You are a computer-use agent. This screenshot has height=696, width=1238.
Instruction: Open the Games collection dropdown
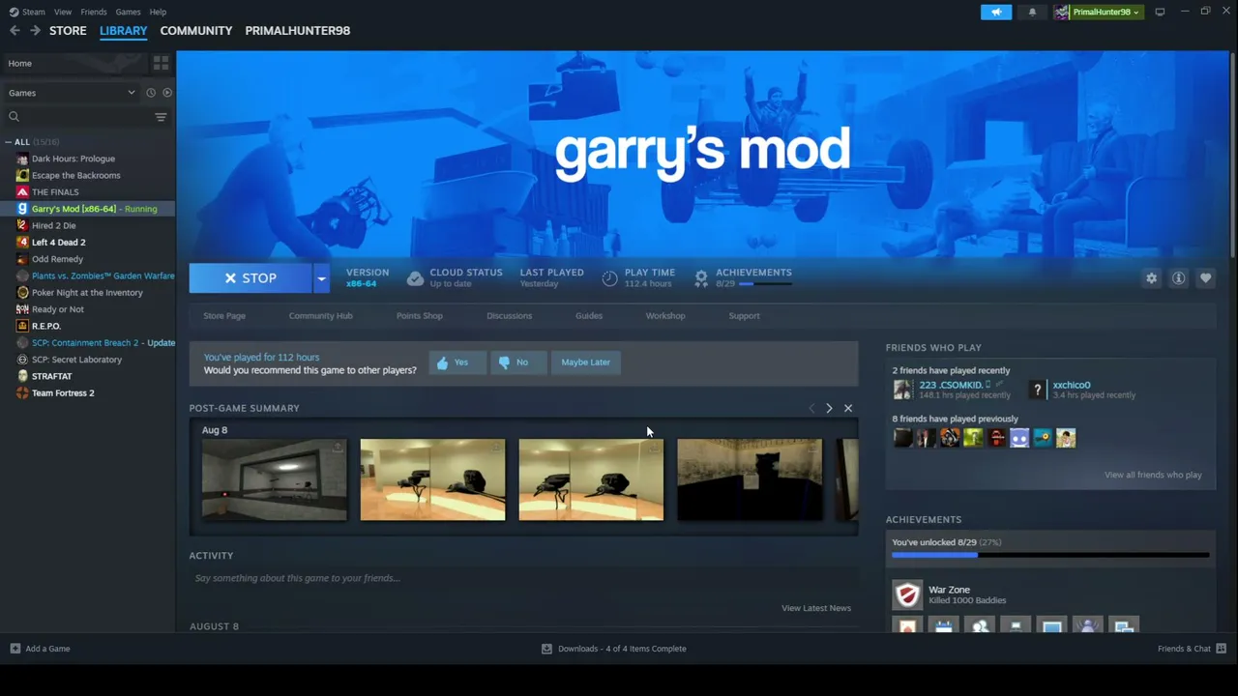73,93
